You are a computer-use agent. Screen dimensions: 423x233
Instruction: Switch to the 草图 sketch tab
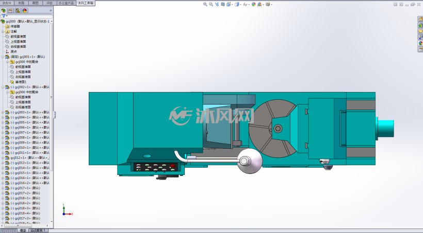pyautogui.click(x=36, y=3)
